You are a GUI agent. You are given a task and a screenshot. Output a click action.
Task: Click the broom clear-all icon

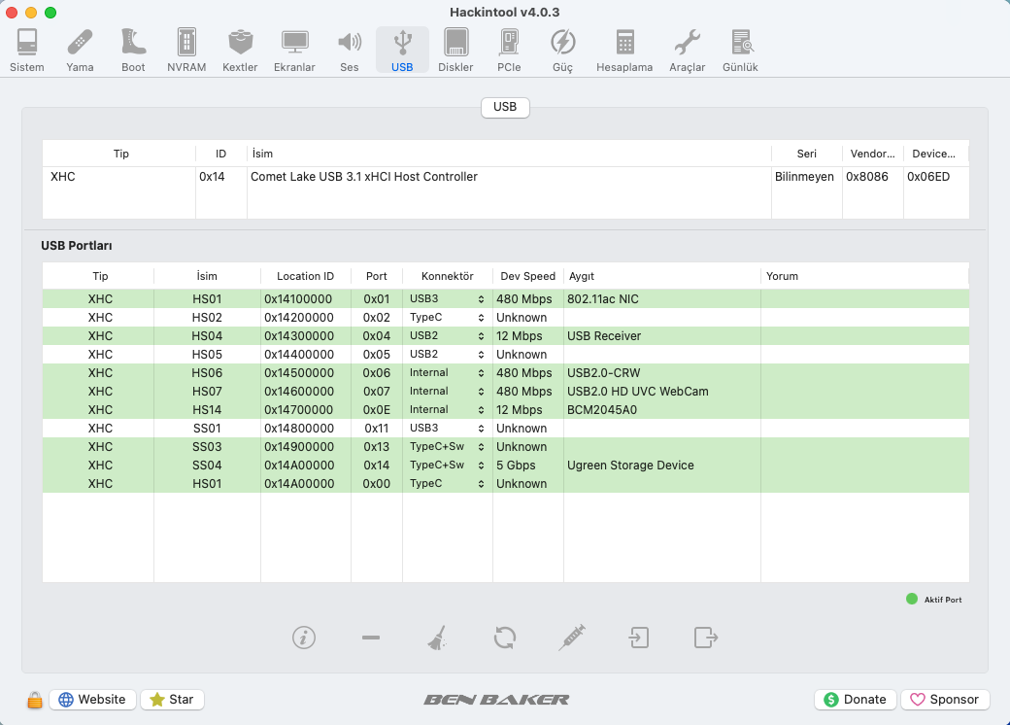pos(437,638)
